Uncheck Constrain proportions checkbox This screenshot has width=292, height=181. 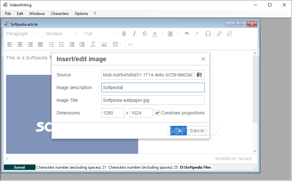(157, 113)
